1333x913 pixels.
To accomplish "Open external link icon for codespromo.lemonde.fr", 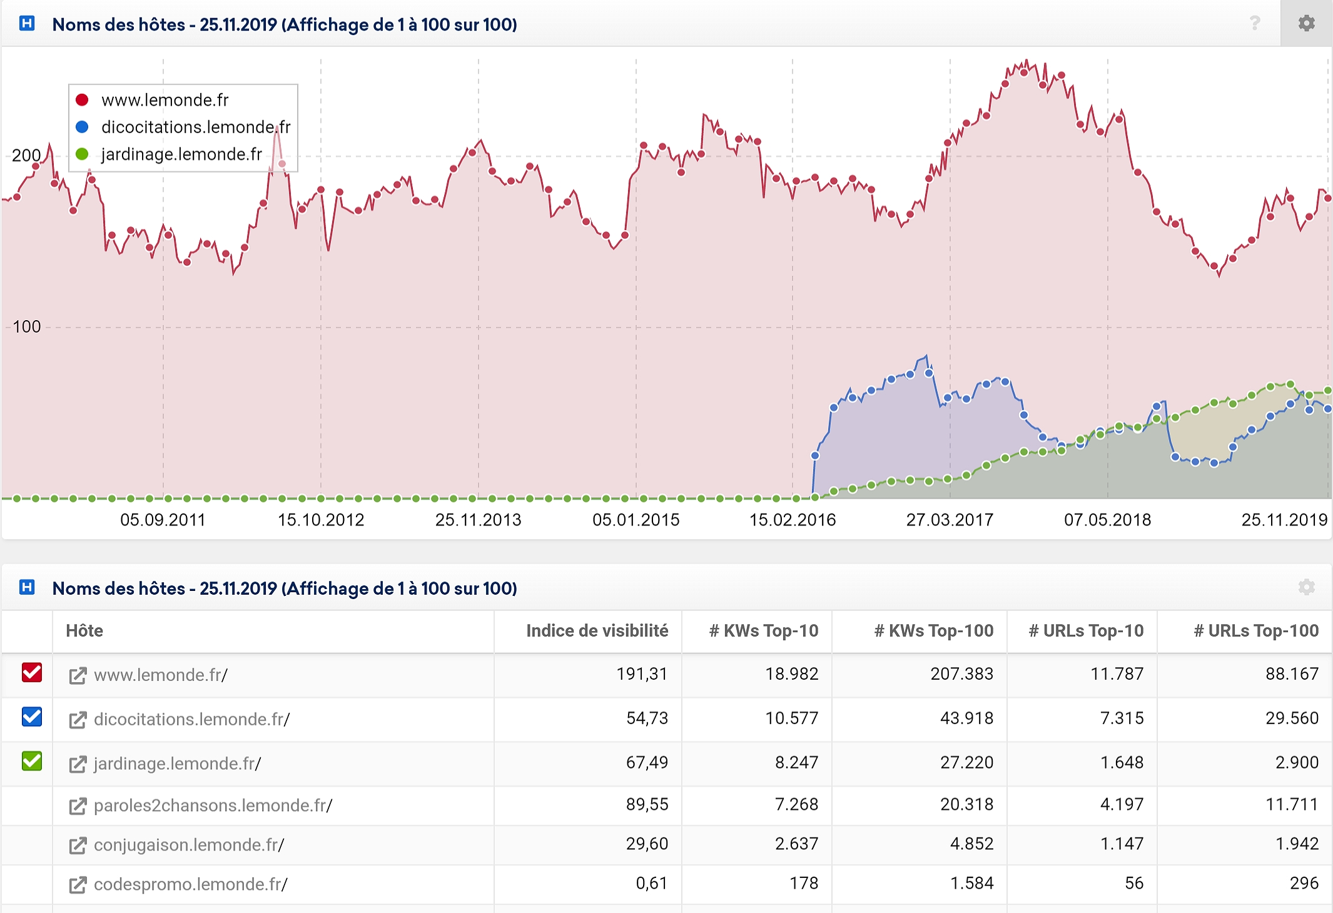I will pyautogui.click(x=78, y=885).
